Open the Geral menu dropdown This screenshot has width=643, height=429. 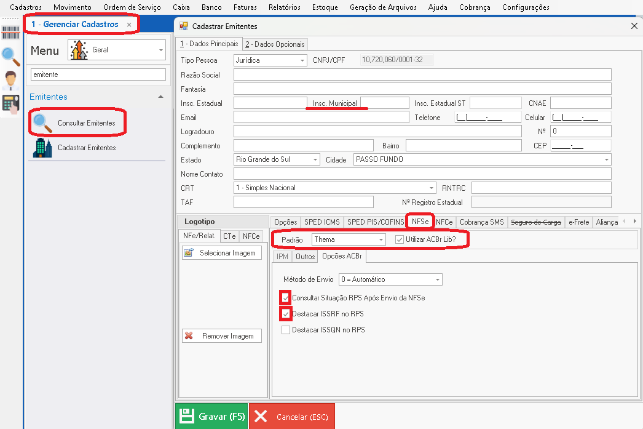pos(161,50)
